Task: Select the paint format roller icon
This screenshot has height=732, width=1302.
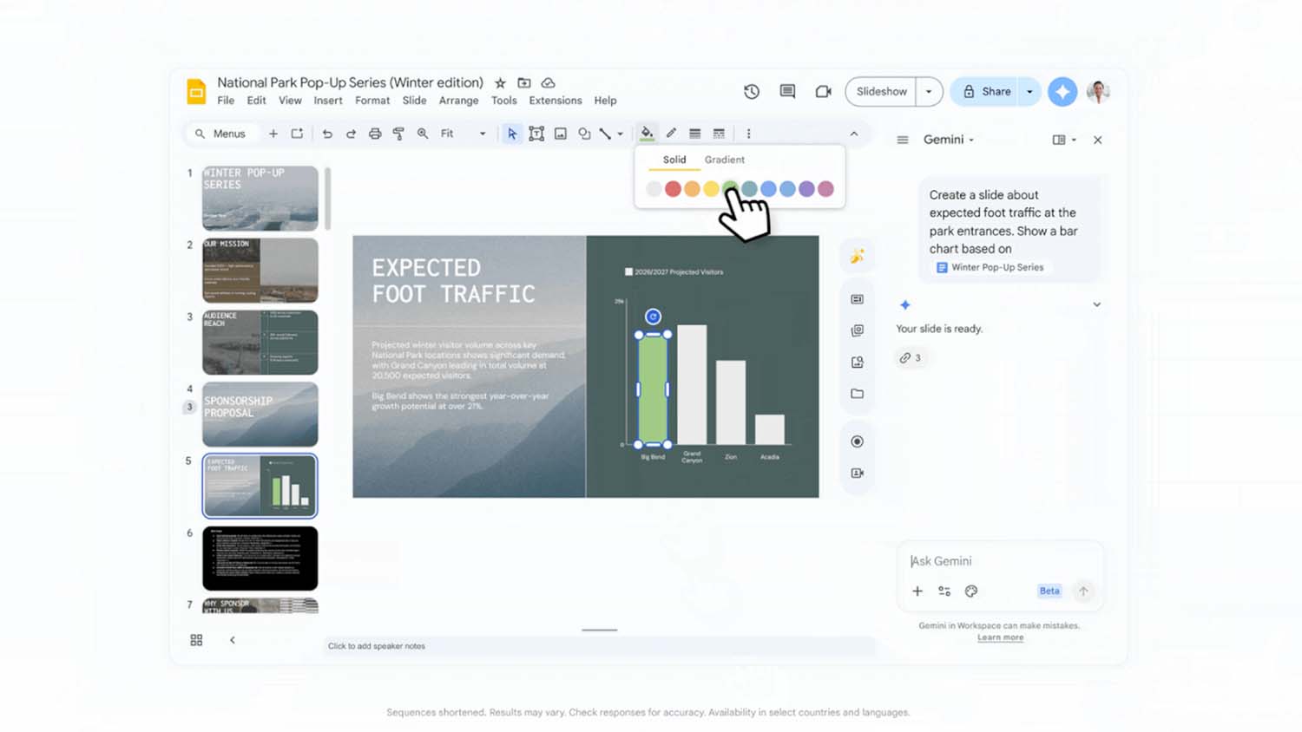Action: click(x=398, y=134)
